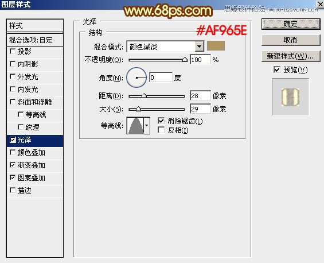Confirm with the 确定 OK button
Image resolution: width=324 pixels, height=263 pixels.
click(x=291, y=24)
